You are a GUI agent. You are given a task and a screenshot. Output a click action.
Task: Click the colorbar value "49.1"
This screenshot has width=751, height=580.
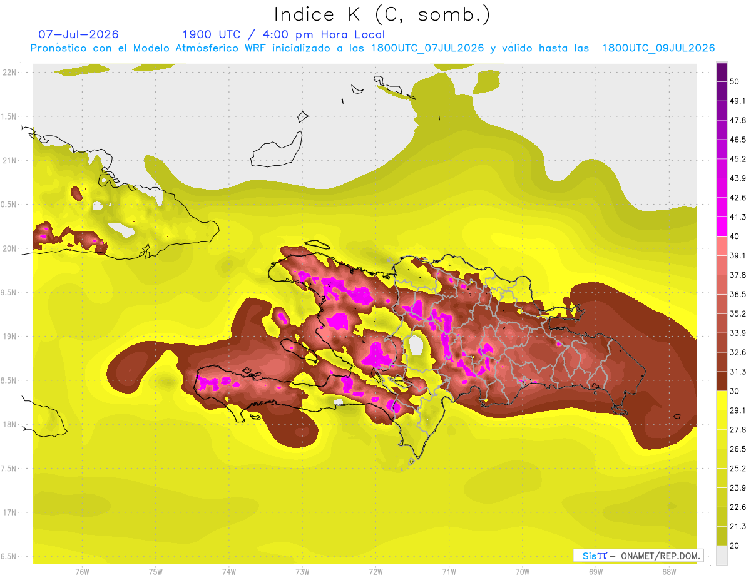point(737,101)
